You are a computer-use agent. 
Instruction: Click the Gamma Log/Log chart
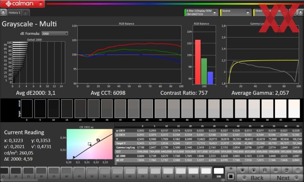pyautogui.click(x=262, y=55)
